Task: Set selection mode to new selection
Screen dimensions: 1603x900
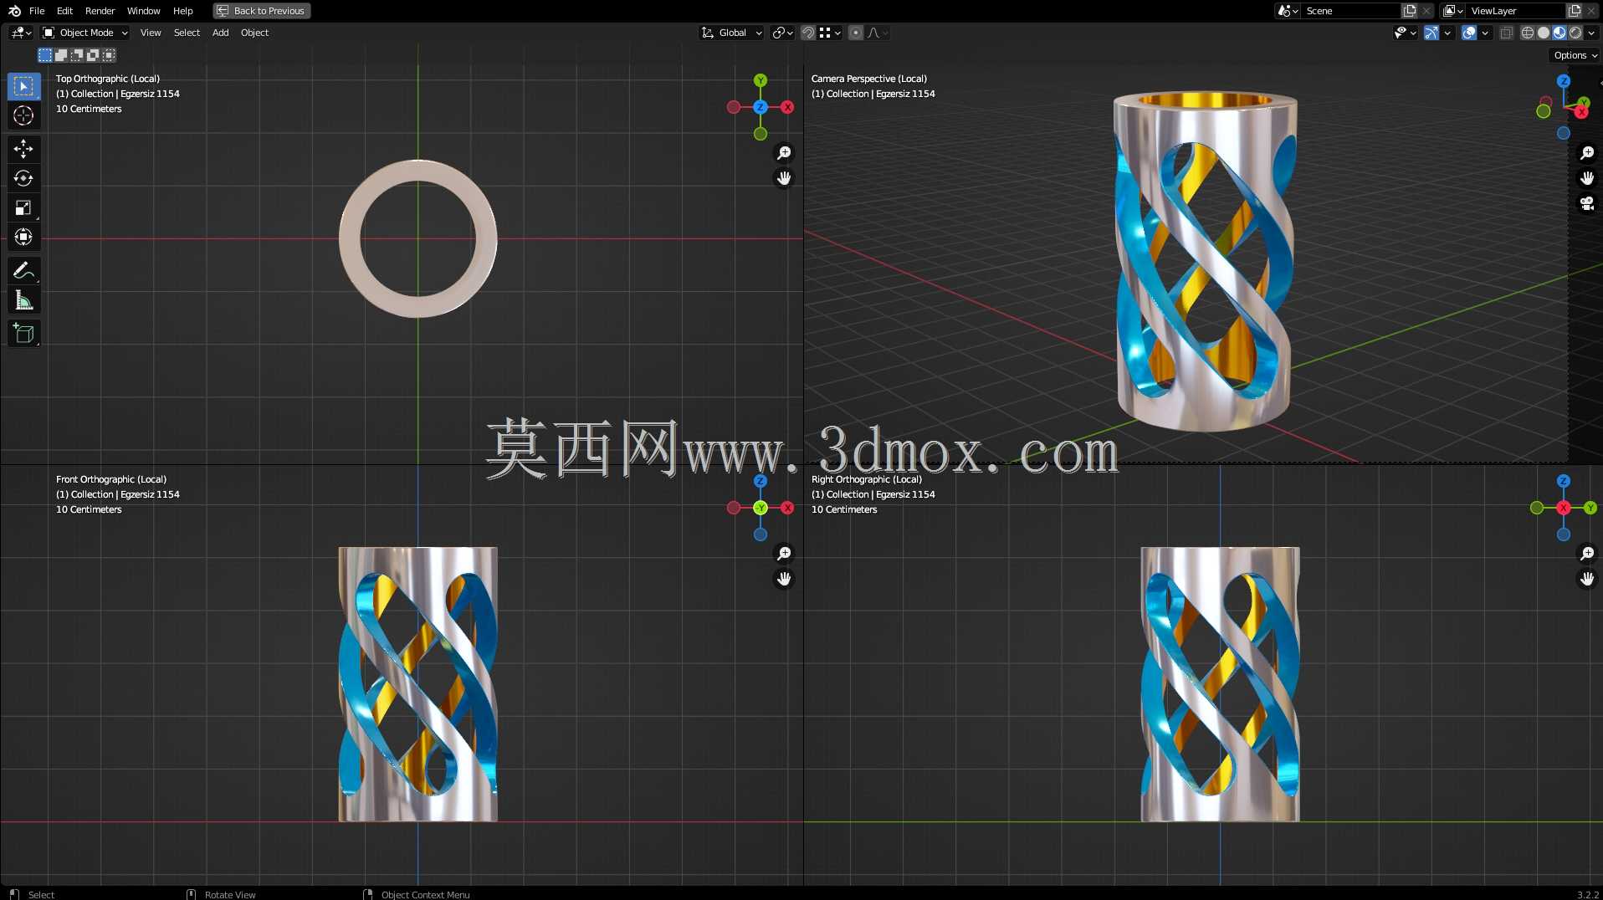Action: (x=45, y=55)
